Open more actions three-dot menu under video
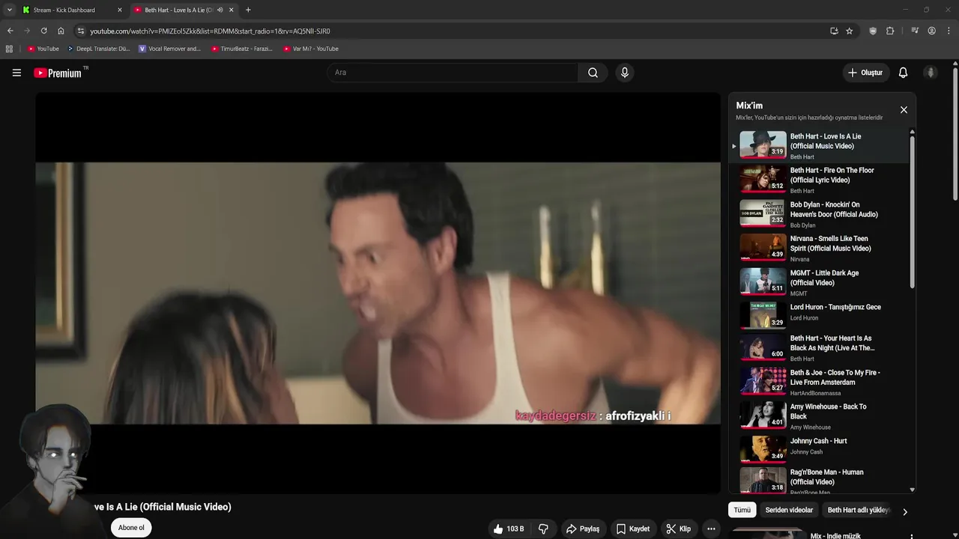Image resolution: width=959 pixels, height=539 pixels. click(711, 529)
